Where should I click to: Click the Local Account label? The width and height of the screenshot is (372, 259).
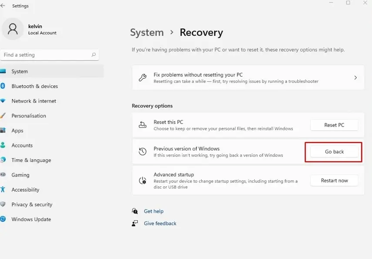[x=42, y=33]
